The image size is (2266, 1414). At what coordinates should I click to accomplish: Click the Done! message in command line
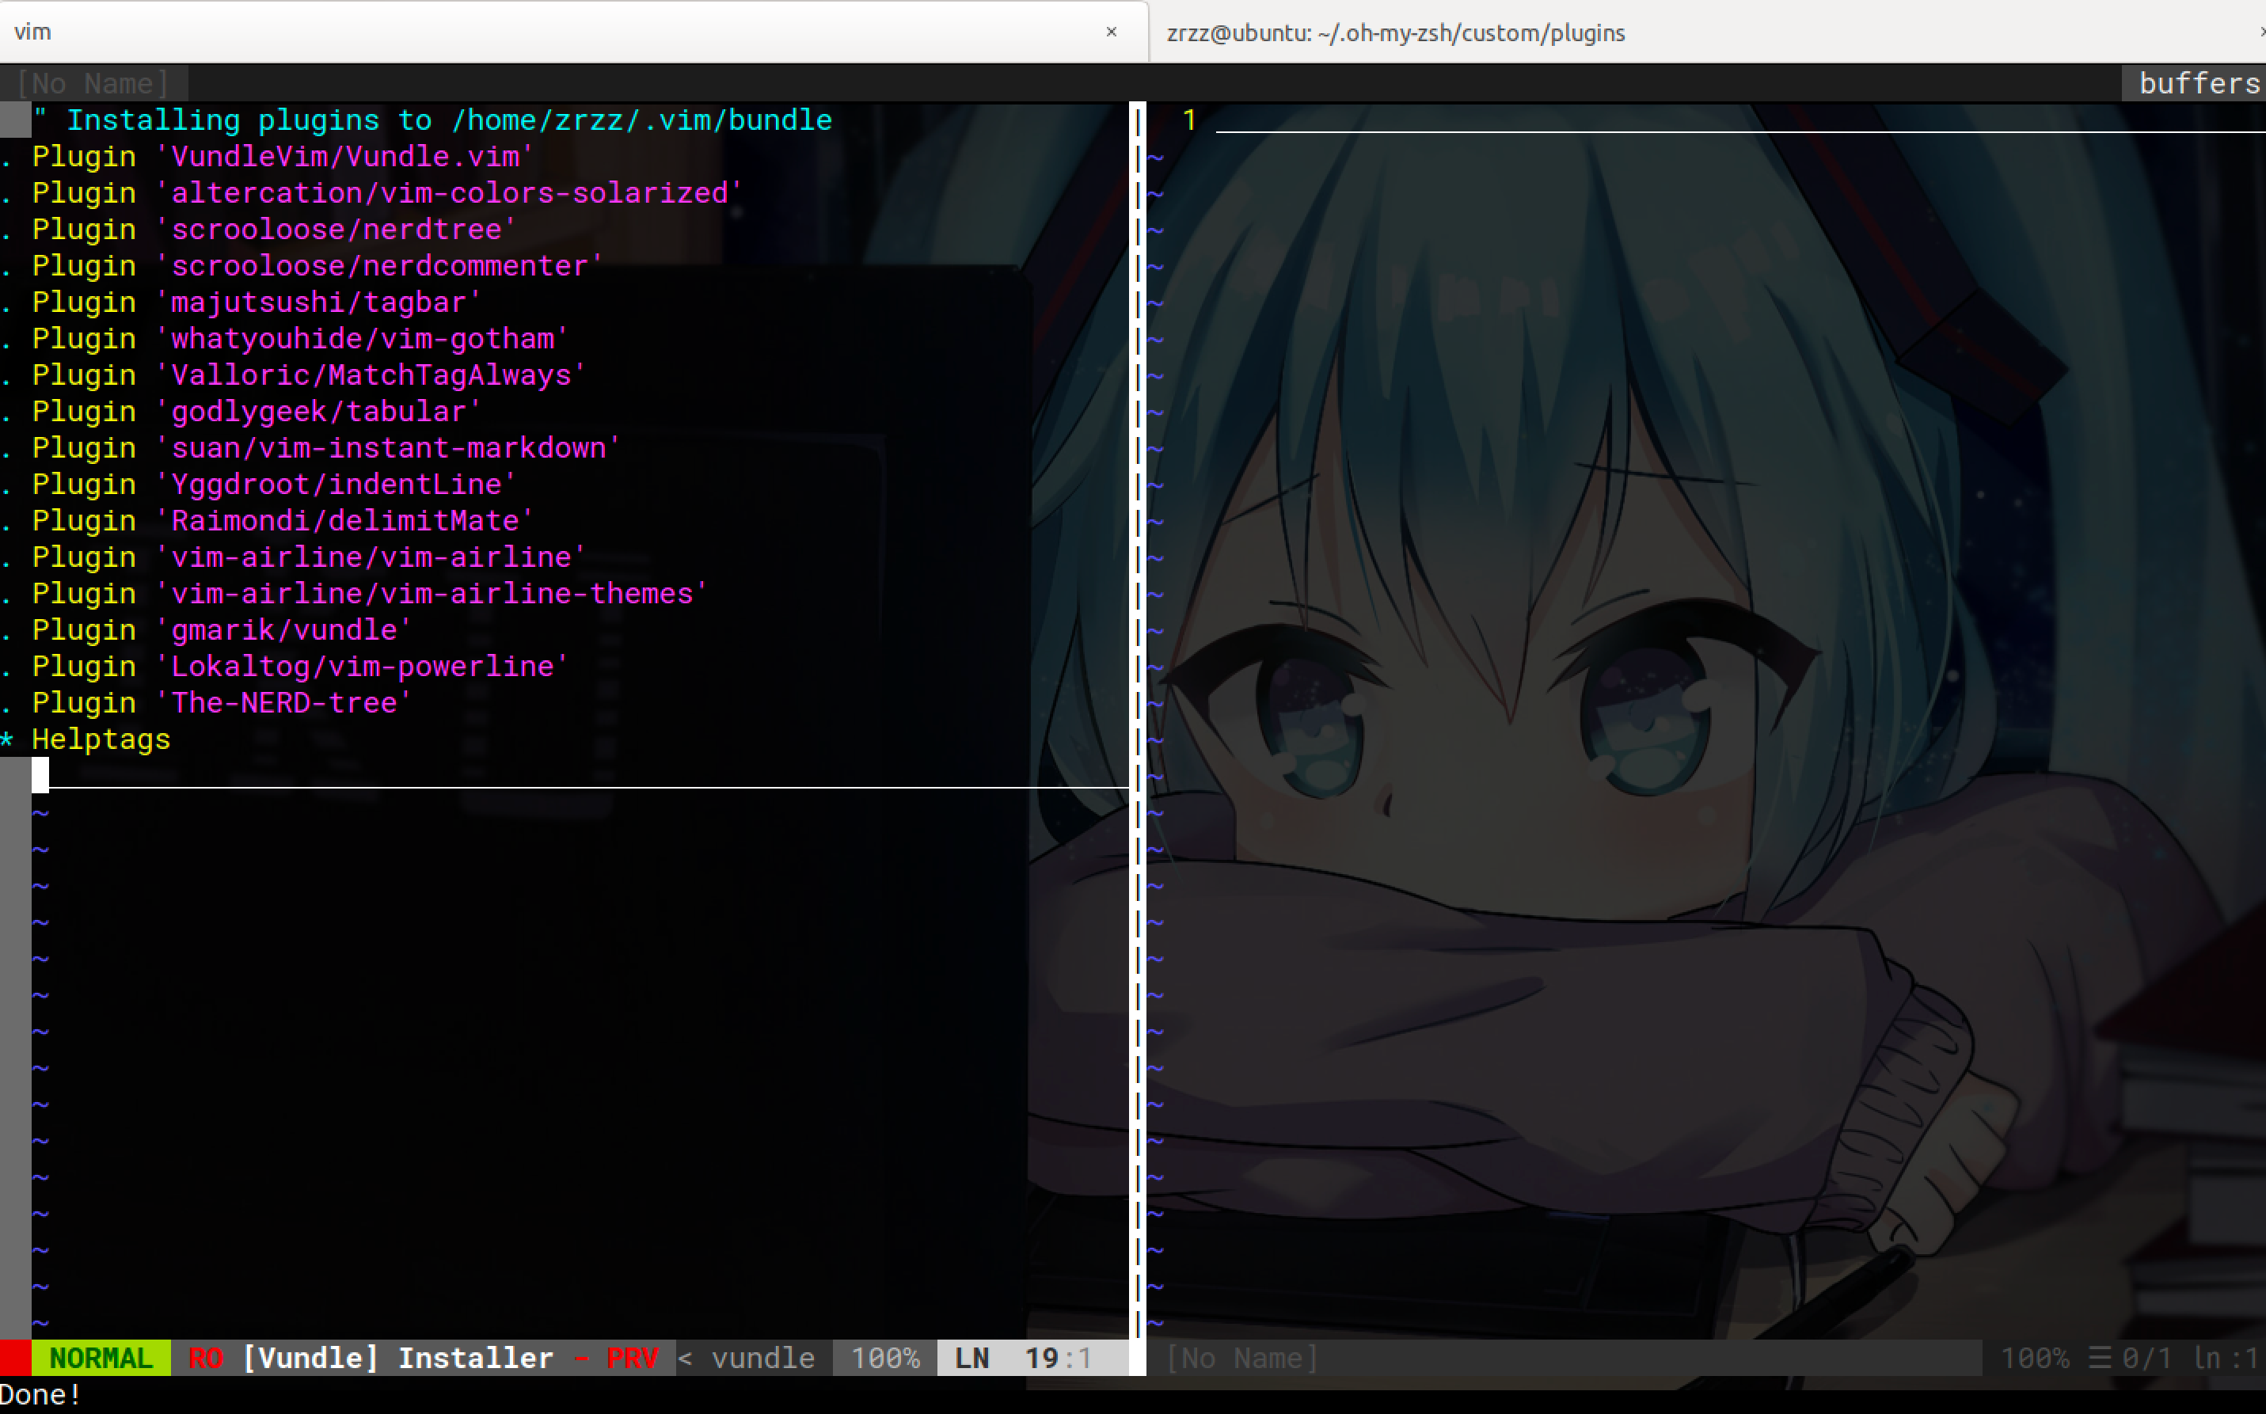41,1394
